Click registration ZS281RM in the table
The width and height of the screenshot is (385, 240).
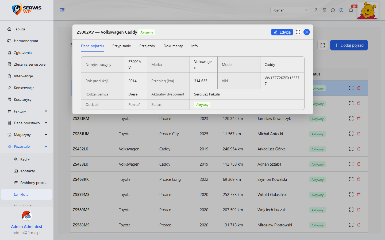click(x=81, y=118)
